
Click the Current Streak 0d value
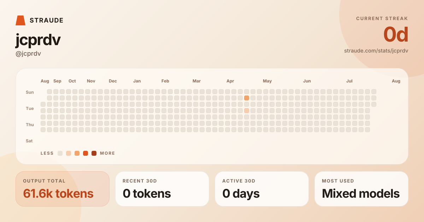coord(396,35)
